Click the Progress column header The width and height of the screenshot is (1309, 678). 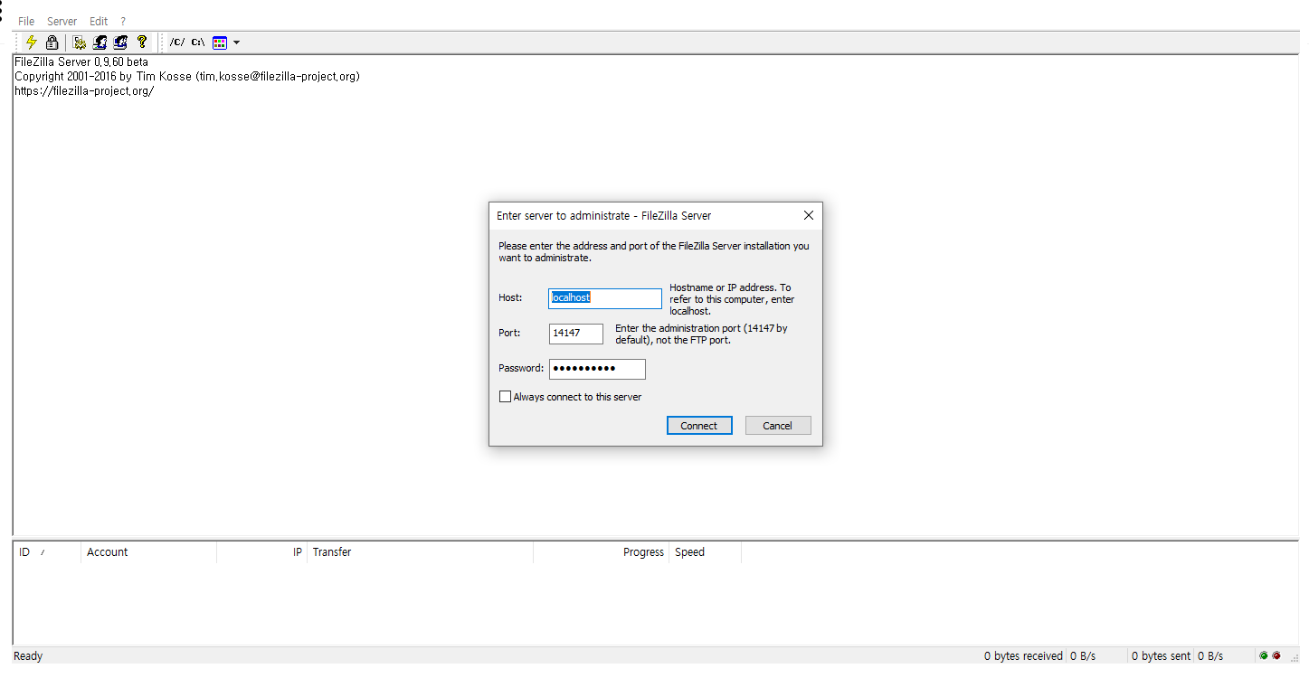click(x=602, y=552)
